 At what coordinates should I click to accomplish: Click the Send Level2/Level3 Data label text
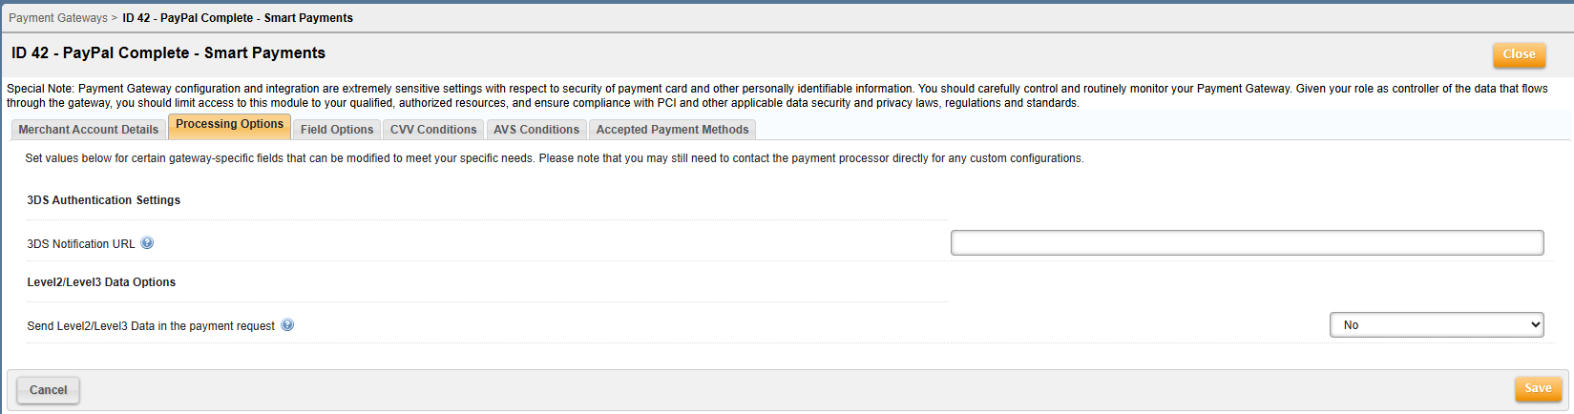click(151, 326)
